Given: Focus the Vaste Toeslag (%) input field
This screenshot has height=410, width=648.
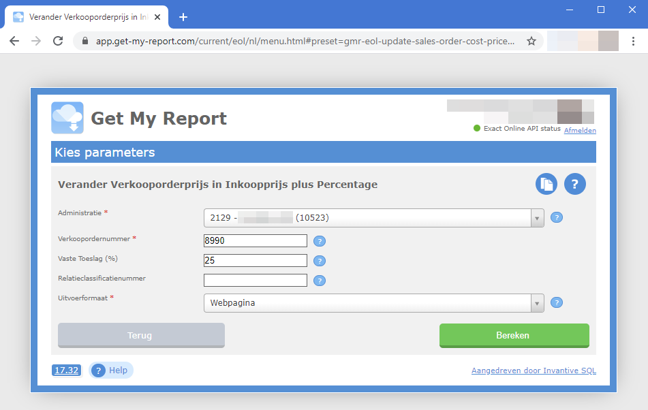Looking at the screenshot, I should pos(256,261).
